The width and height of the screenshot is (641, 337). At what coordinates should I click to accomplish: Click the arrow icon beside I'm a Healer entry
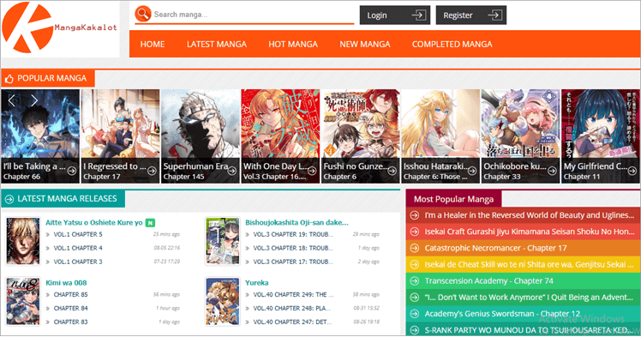(414, 215)
